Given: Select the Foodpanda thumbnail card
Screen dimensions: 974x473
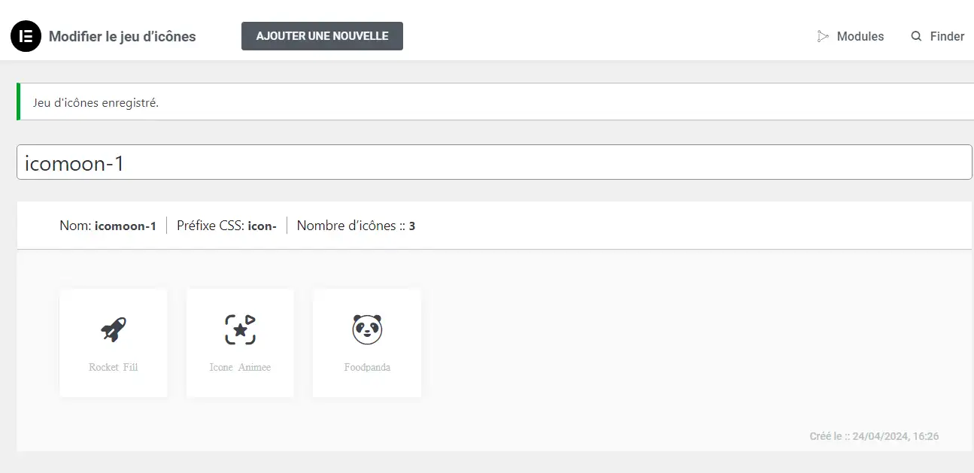Looking at the screenshot, I should [x=366, y=343].
